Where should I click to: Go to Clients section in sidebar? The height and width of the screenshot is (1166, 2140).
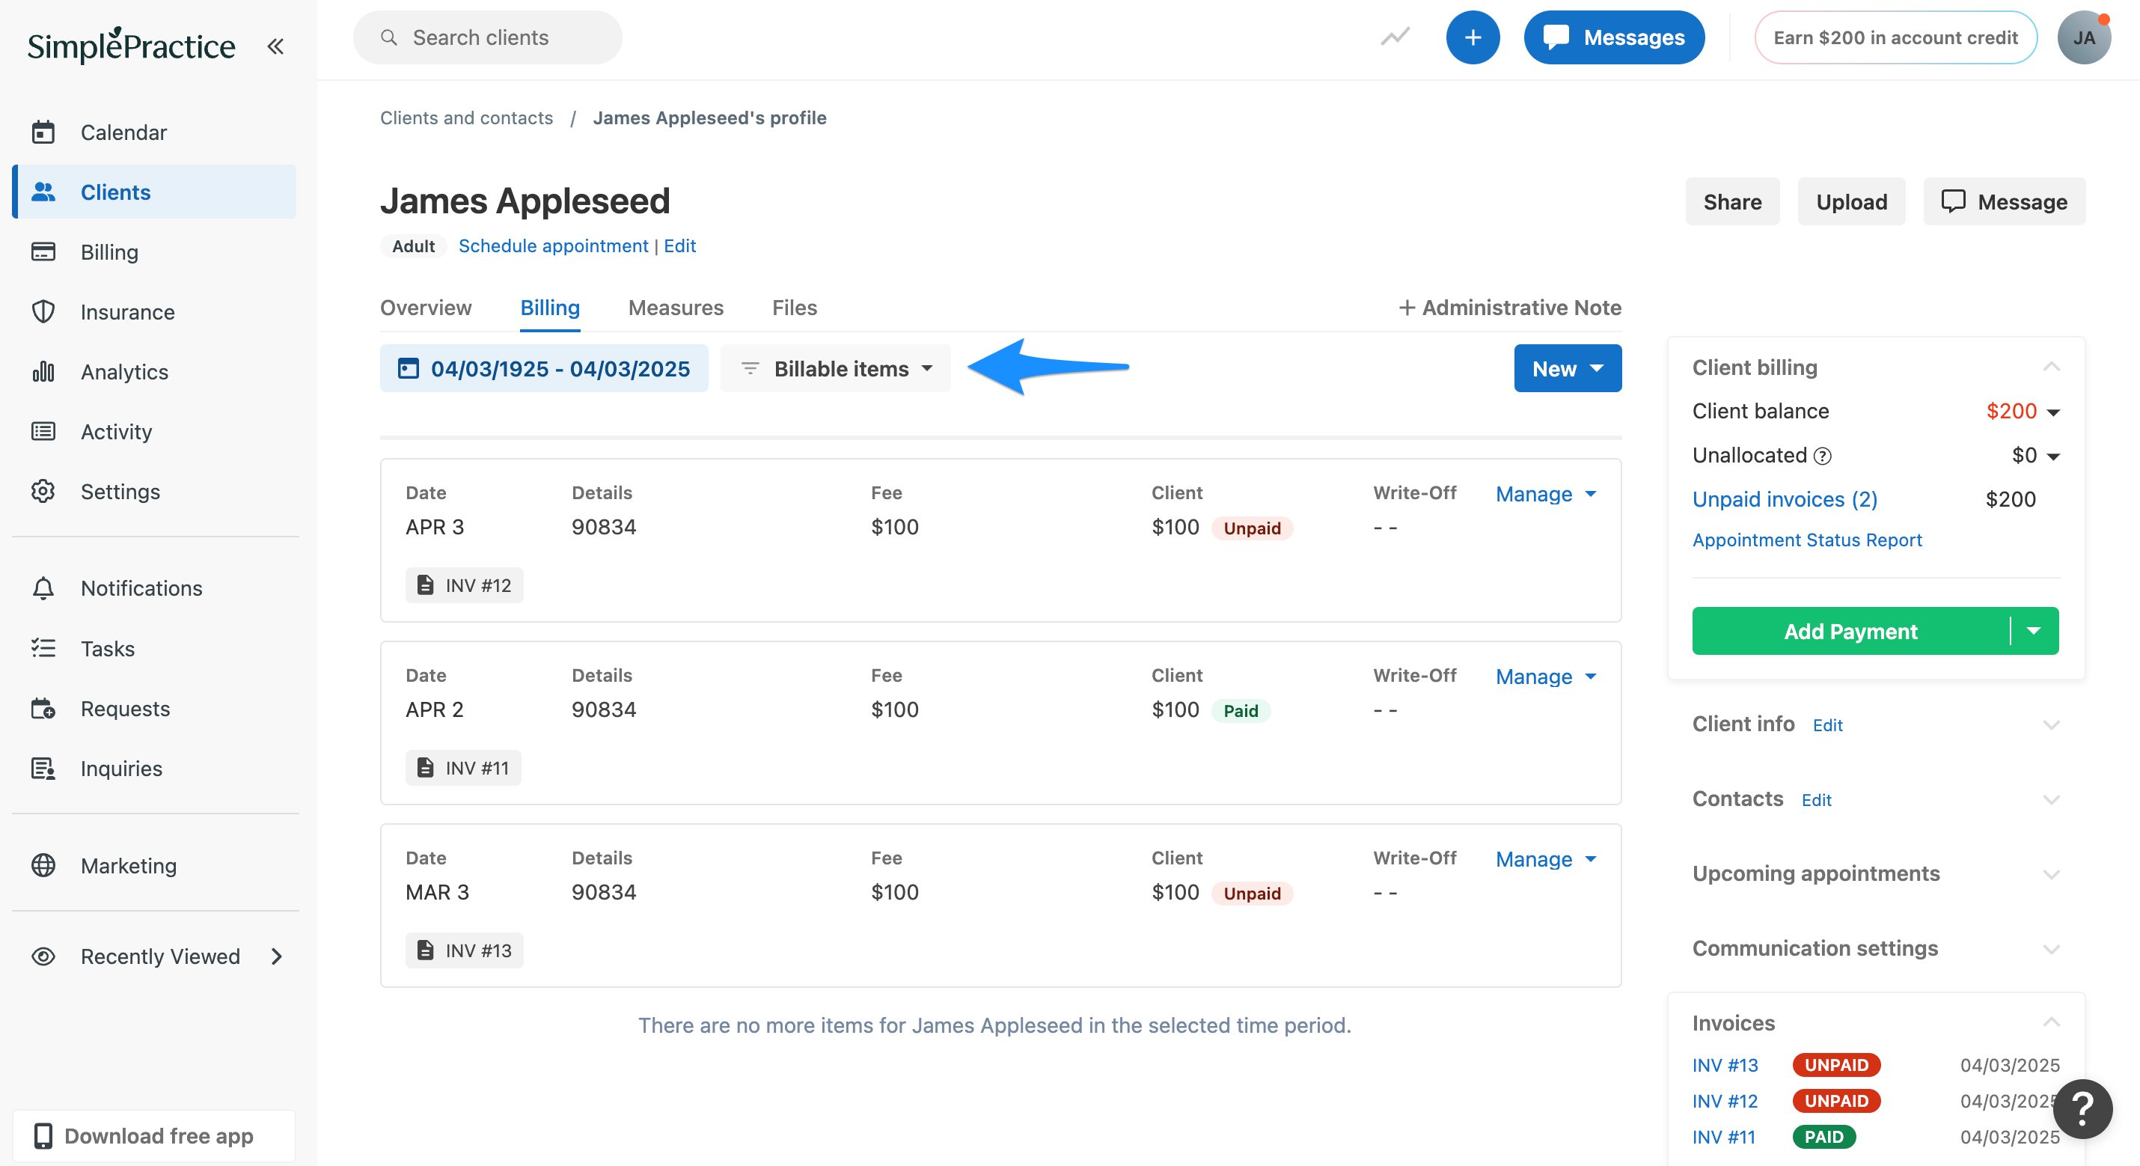[155, 192]
